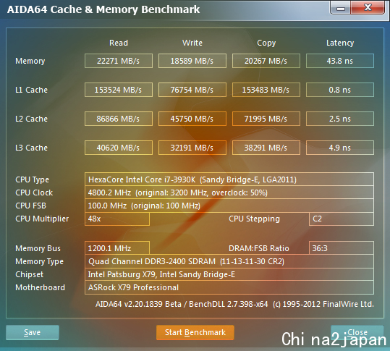Click the Latency column header

pyautogui.click(x=340, y=43)
